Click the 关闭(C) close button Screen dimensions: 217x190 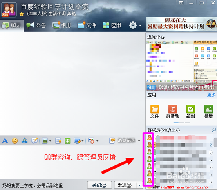[x=99, y=185]
